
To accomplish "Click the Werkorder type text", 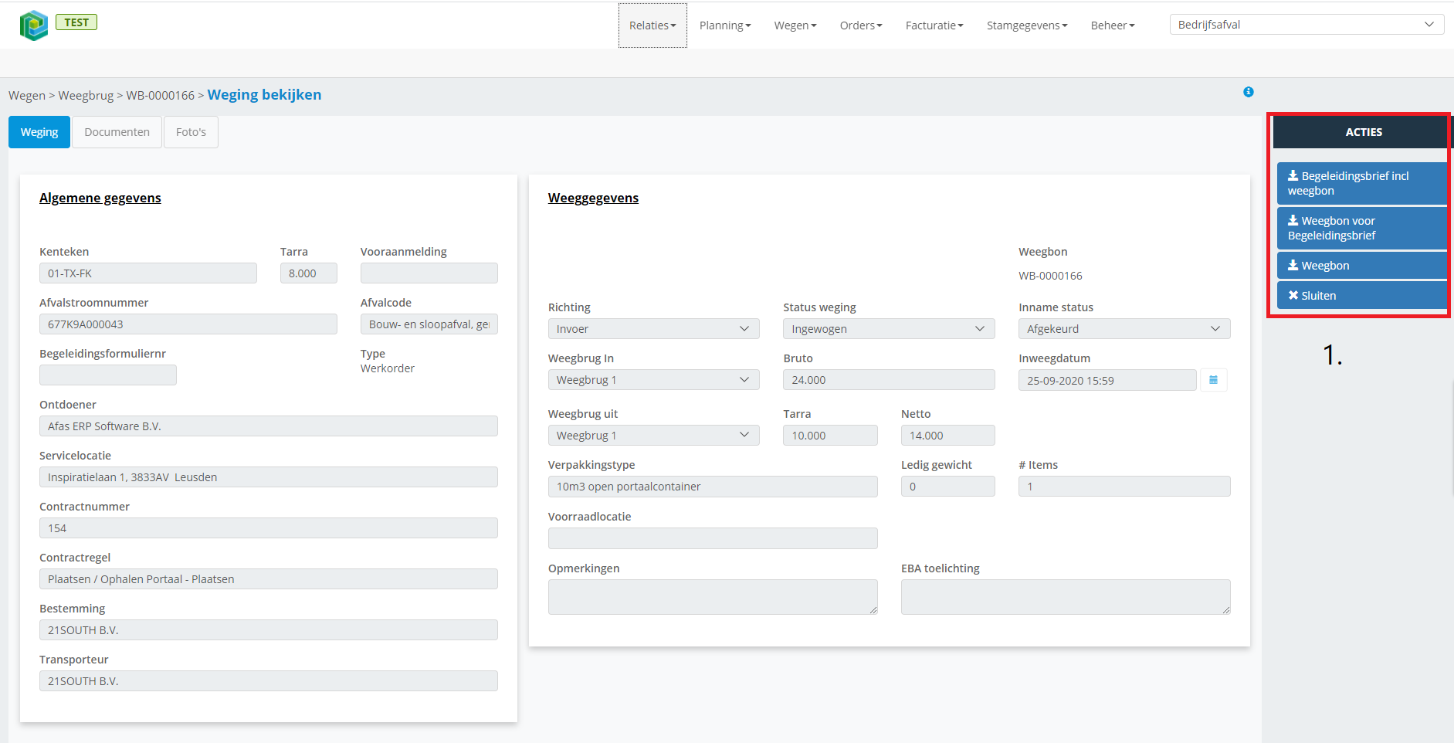I will point(388,368).
